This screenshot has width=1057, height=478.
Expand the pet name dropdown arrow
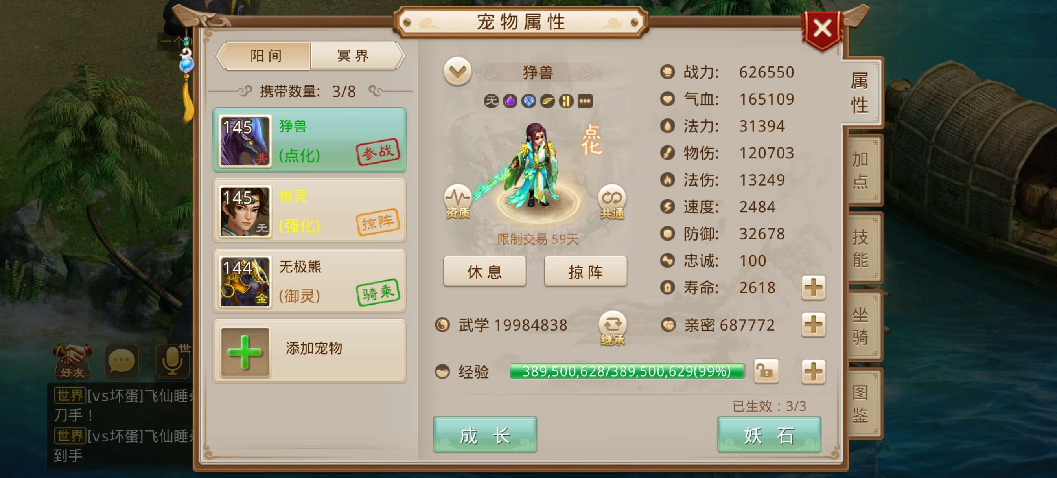[x=457, y=72]
